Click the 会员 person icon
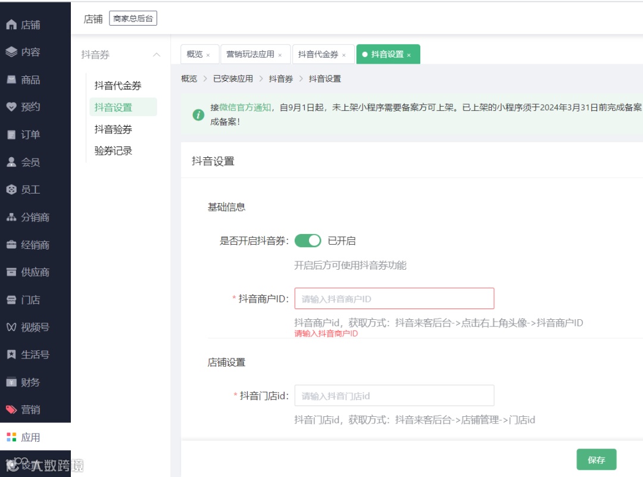The image size is (643, 477). coord(11,162)
